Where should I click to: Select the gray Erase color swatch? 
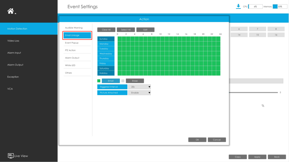(123, 81)
